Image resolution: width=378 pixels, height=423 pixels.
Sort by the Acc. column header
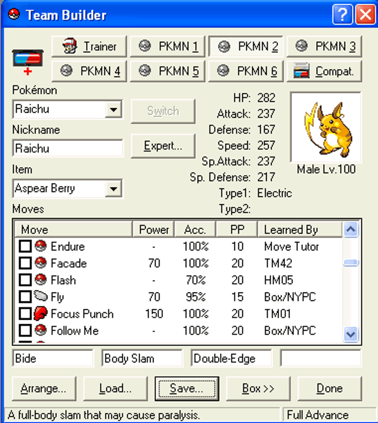[x=195, y=230]
